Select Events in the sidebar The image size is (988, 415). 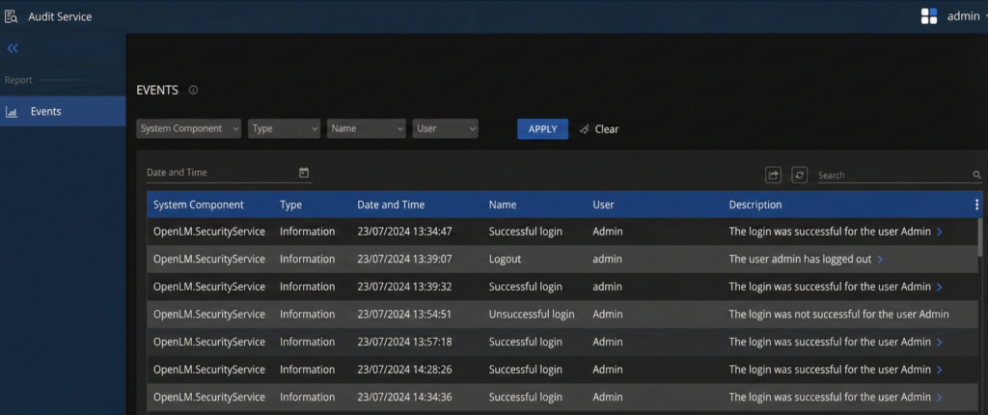click(45, 111)
